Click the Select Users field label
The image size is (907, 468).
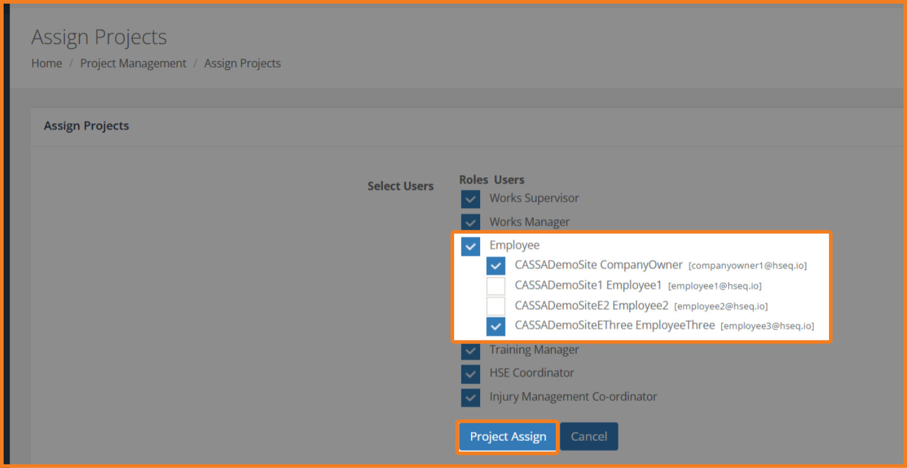click(400, 186)
